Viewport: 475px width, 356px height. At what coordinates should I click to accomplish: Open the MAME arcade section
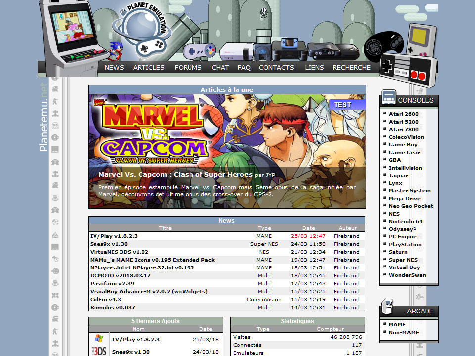(x=397, y=324)
